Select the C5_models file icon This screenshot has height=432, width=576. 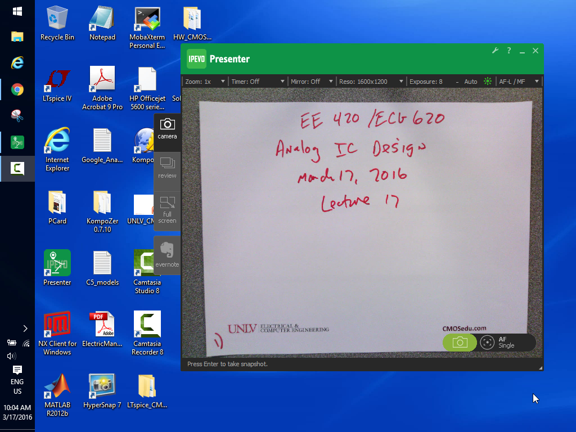click(x=102, y=268)
